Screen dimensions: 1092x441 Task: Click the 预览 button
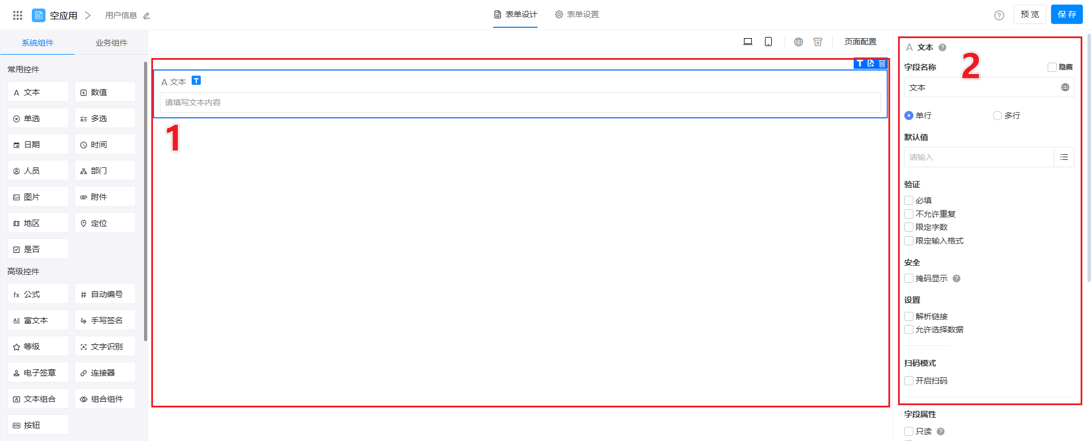pos(1029,14)
